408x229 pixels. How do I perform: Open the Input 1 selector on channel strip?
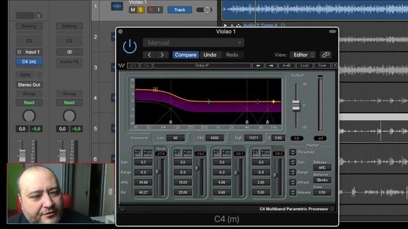pos(29,52)
